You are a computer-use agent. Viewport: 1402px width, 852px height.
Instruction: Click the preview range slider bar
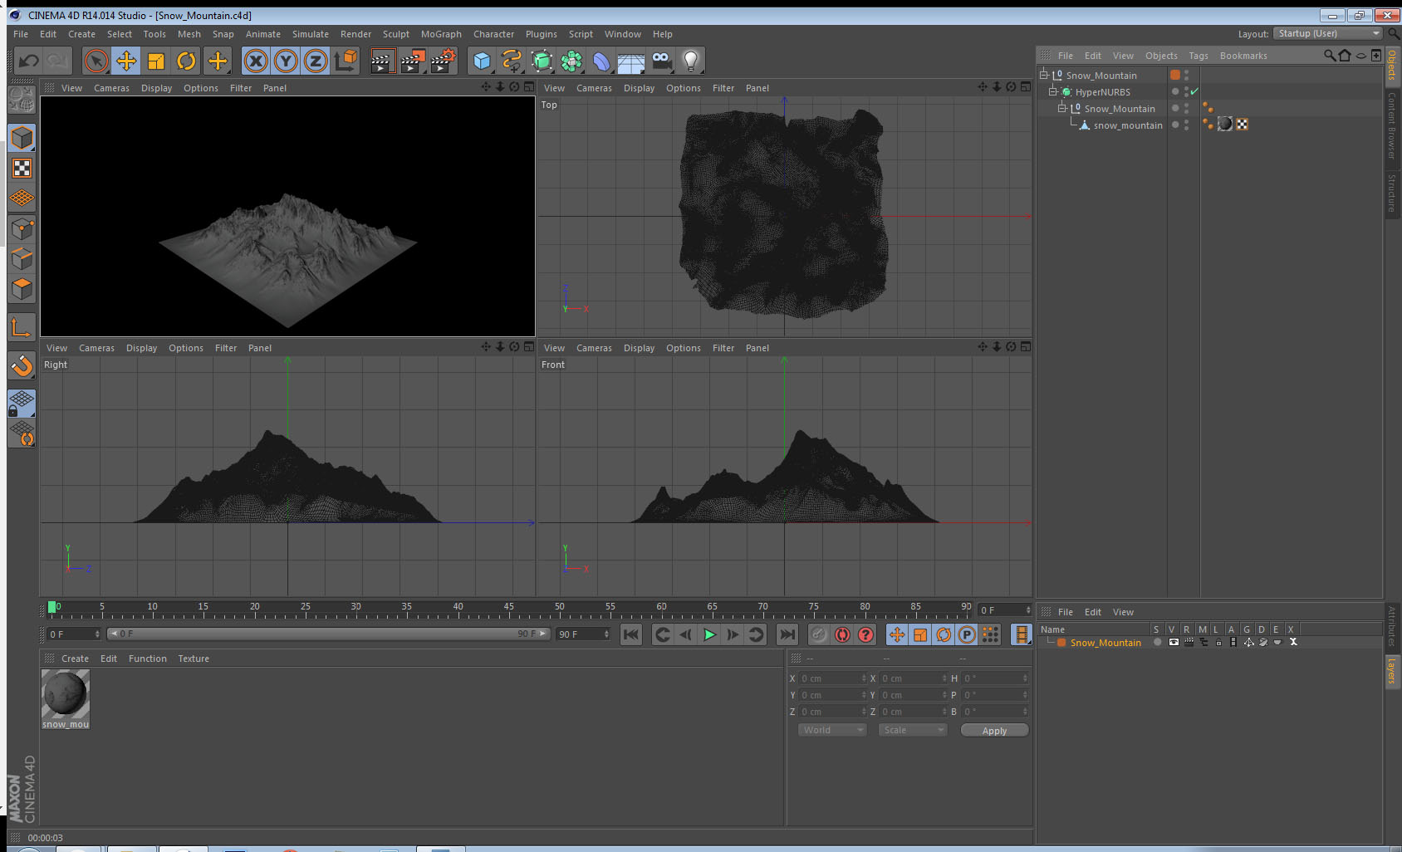tap(328, 634)
